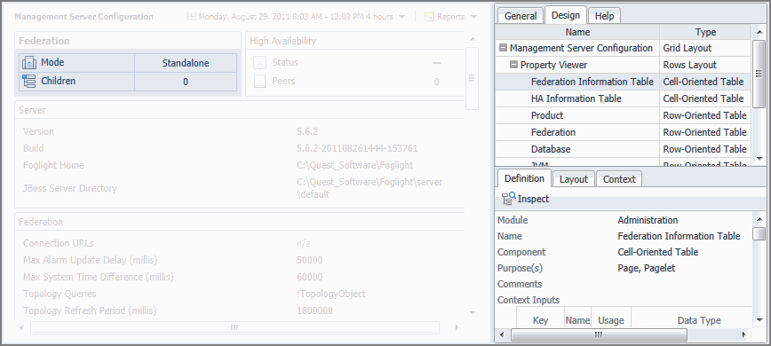This screenshot has height=346, width=771.
Task: Click the High Availability Peers icon
Action: (x=259, y=82)
